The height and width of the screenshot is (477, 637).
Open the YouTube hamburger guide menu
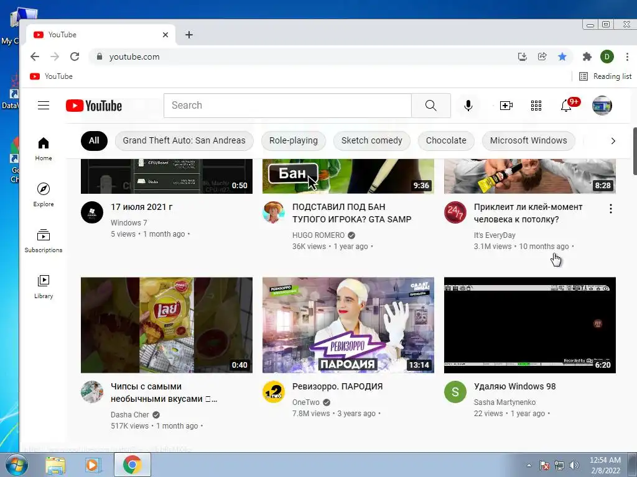[44, 106]
